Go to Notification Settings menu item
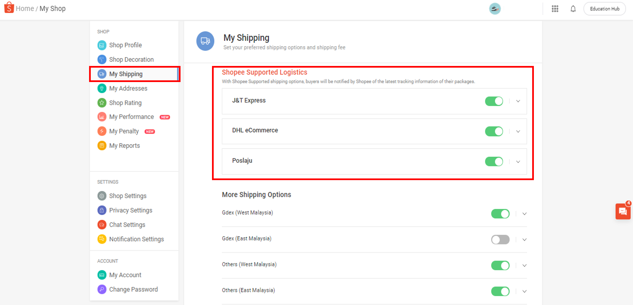 click(136, 239)
